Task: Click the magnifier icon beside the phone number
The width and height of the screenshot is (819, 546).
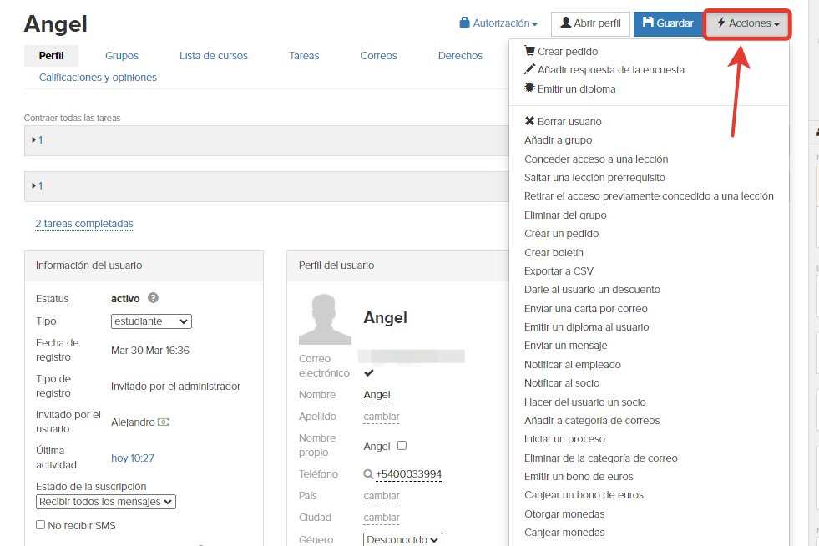Action: point(368,474)
